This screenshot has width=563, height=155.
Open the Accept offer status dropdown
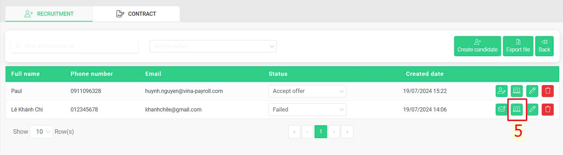pos(307,91)
